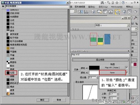Image resolution: width=140 pixels, height=105 pixels.
Task: Click the Systems gears icon
Action: point(136,24)
